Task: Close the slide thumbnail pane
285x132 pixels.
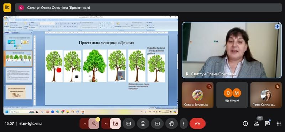Action: tap(32, 32)
